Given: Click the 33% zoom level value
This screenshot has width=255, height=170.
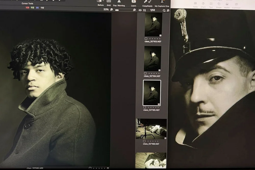Looking at the screenshot, I should point(106,9).
